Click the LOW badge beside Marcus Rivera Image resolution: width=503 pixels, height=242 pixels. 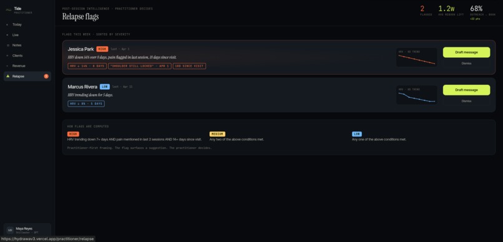point(105,87)
